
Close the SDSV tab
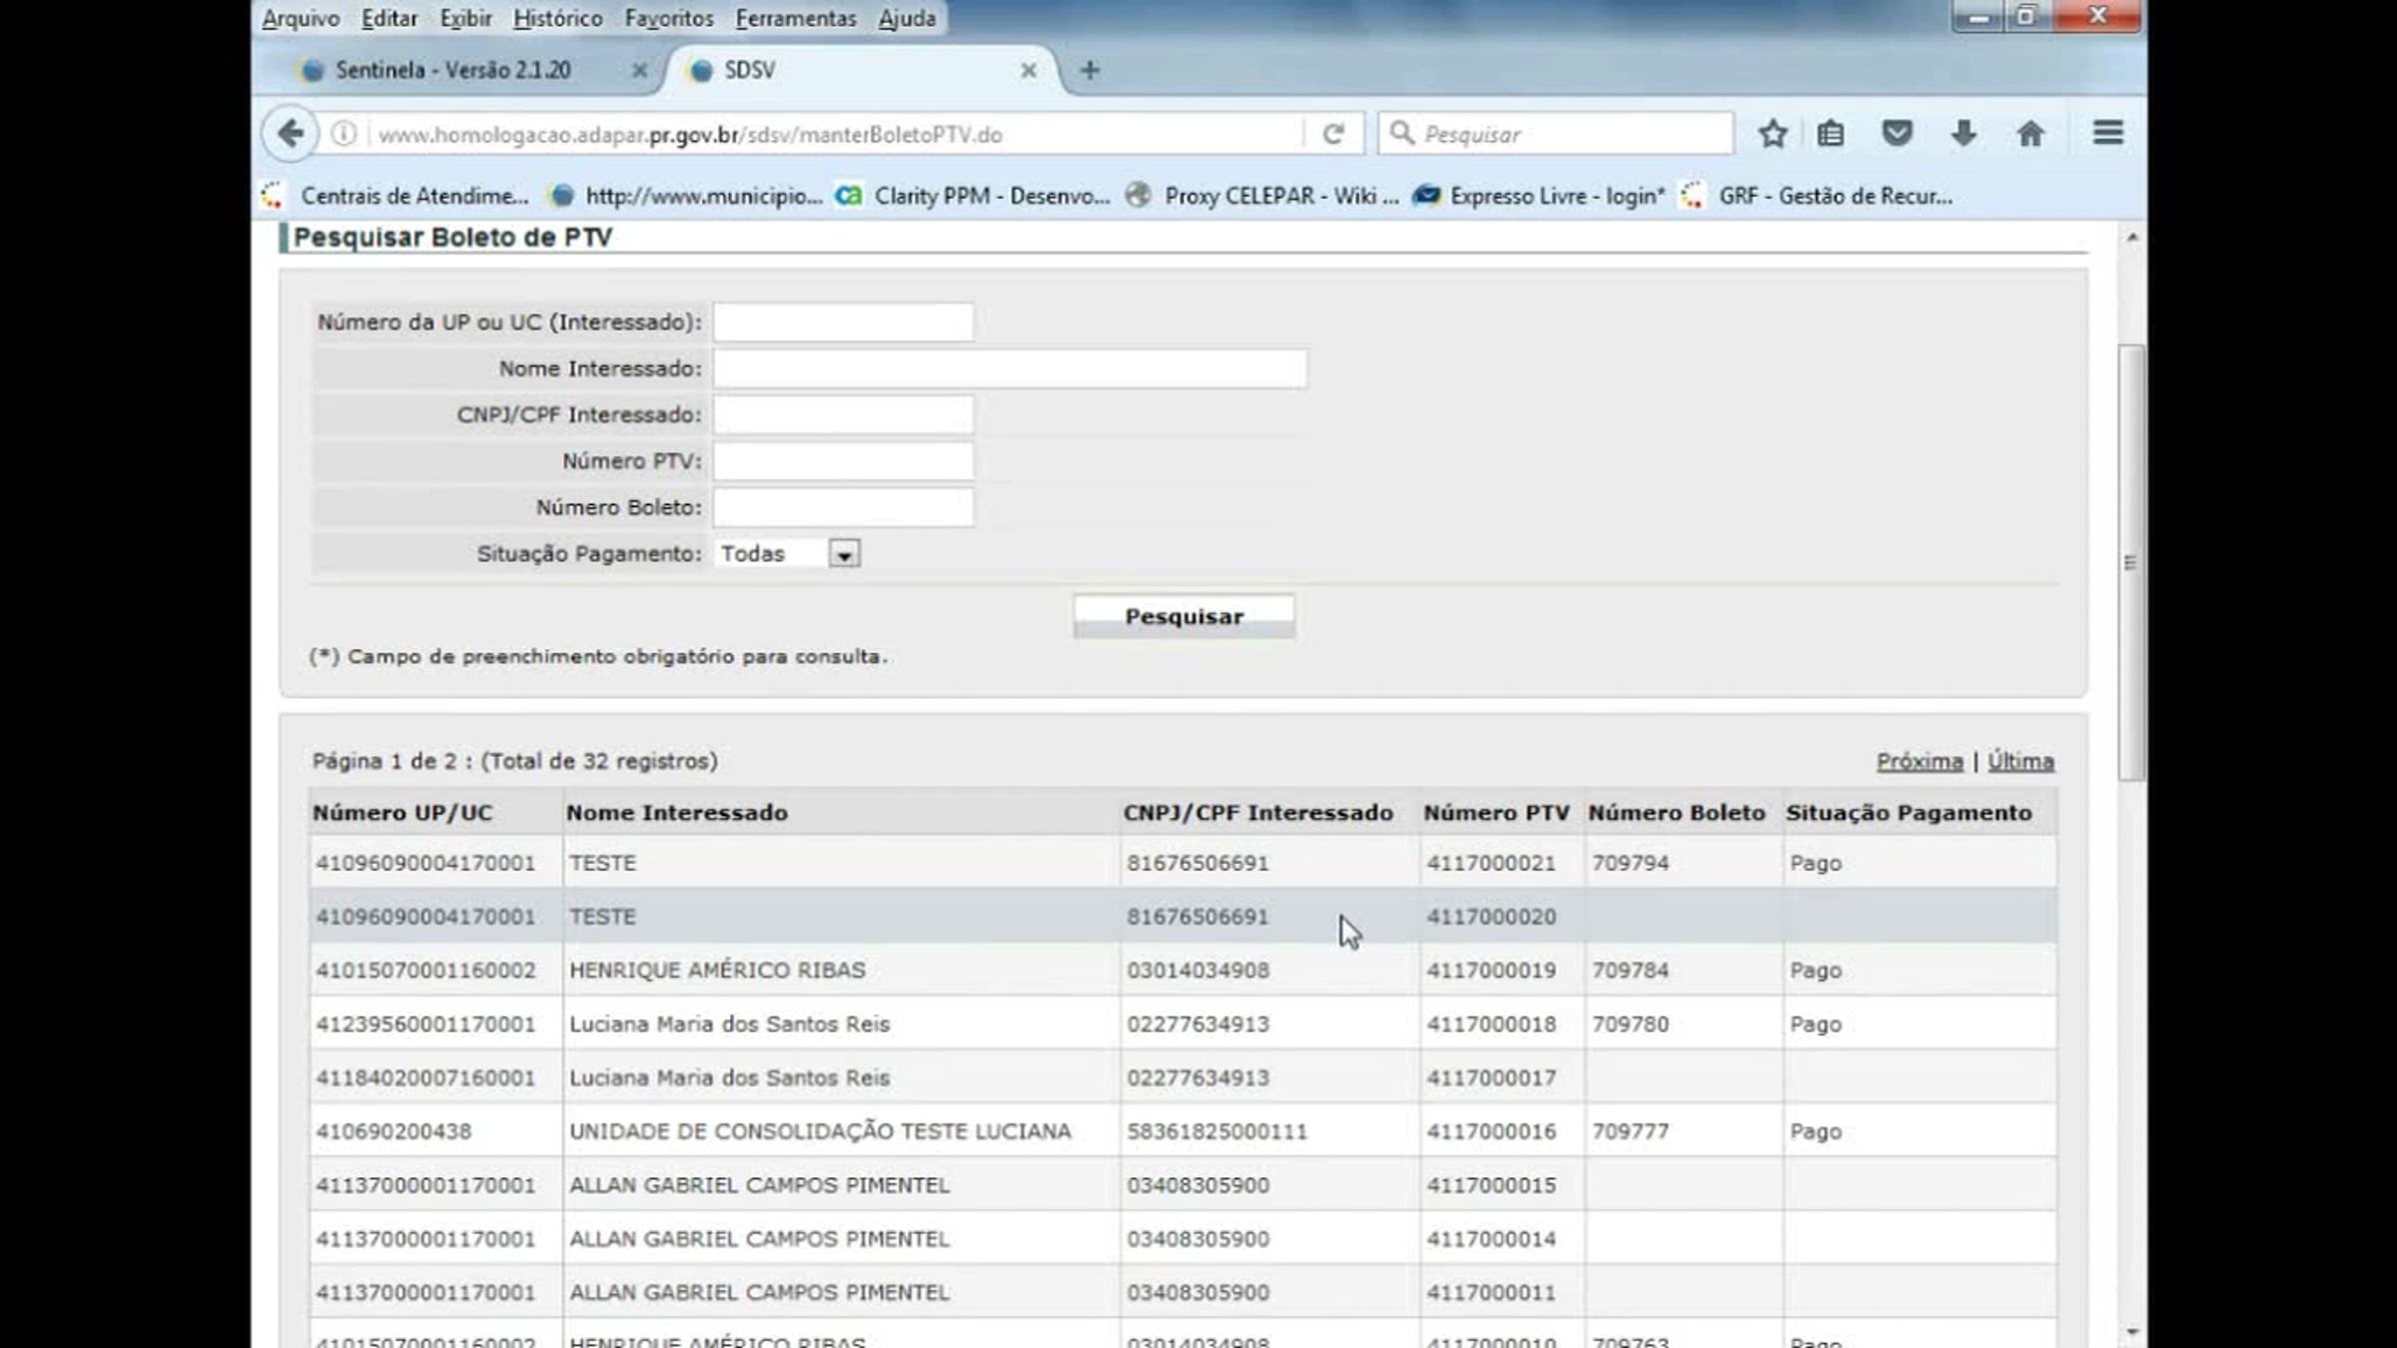[1028, 70]
